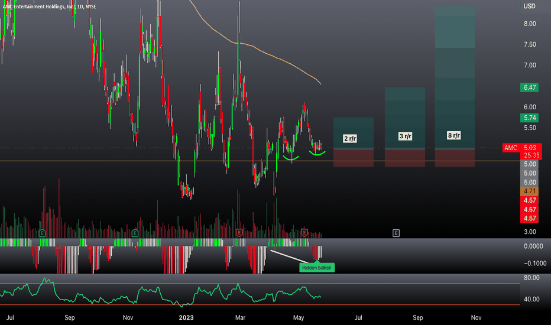The image size is (551, 325).
Task: Click the May label on time axis
Action: 299,318
